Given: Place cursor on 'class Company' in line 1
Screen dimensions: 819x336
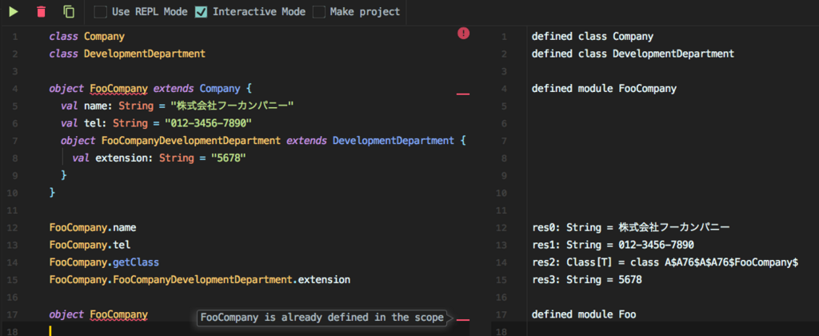Looking at the screenshot, I should click(87, 37).
